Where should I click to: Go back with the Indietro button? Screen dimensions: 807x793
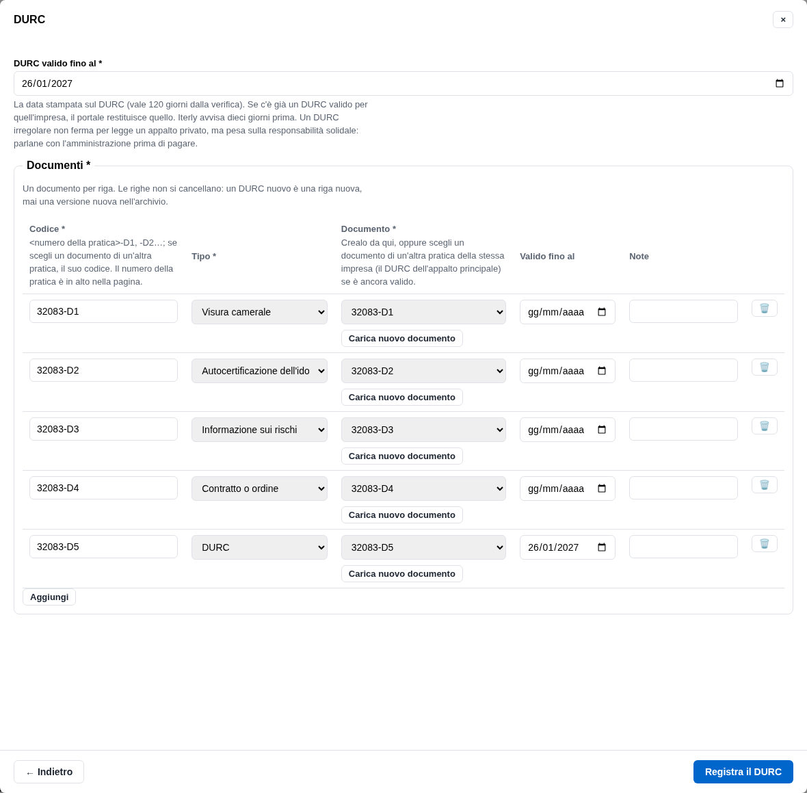(49, 772)
